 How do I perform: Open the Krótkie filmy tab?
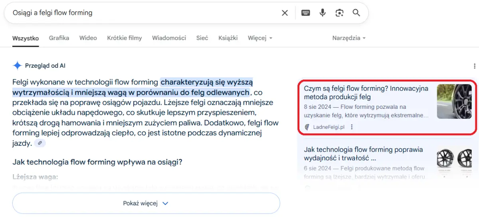point(124,38)
